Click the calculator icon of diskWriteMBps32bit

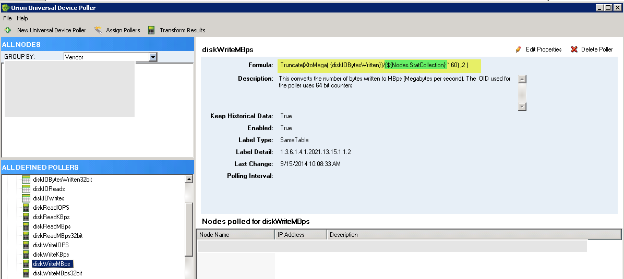click(x=26, y=273)
